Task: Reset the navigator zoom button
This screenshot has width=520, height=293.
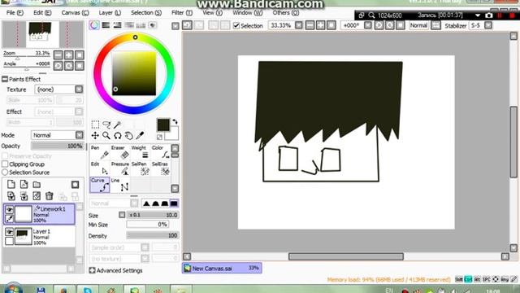Action: pos(80,55)
